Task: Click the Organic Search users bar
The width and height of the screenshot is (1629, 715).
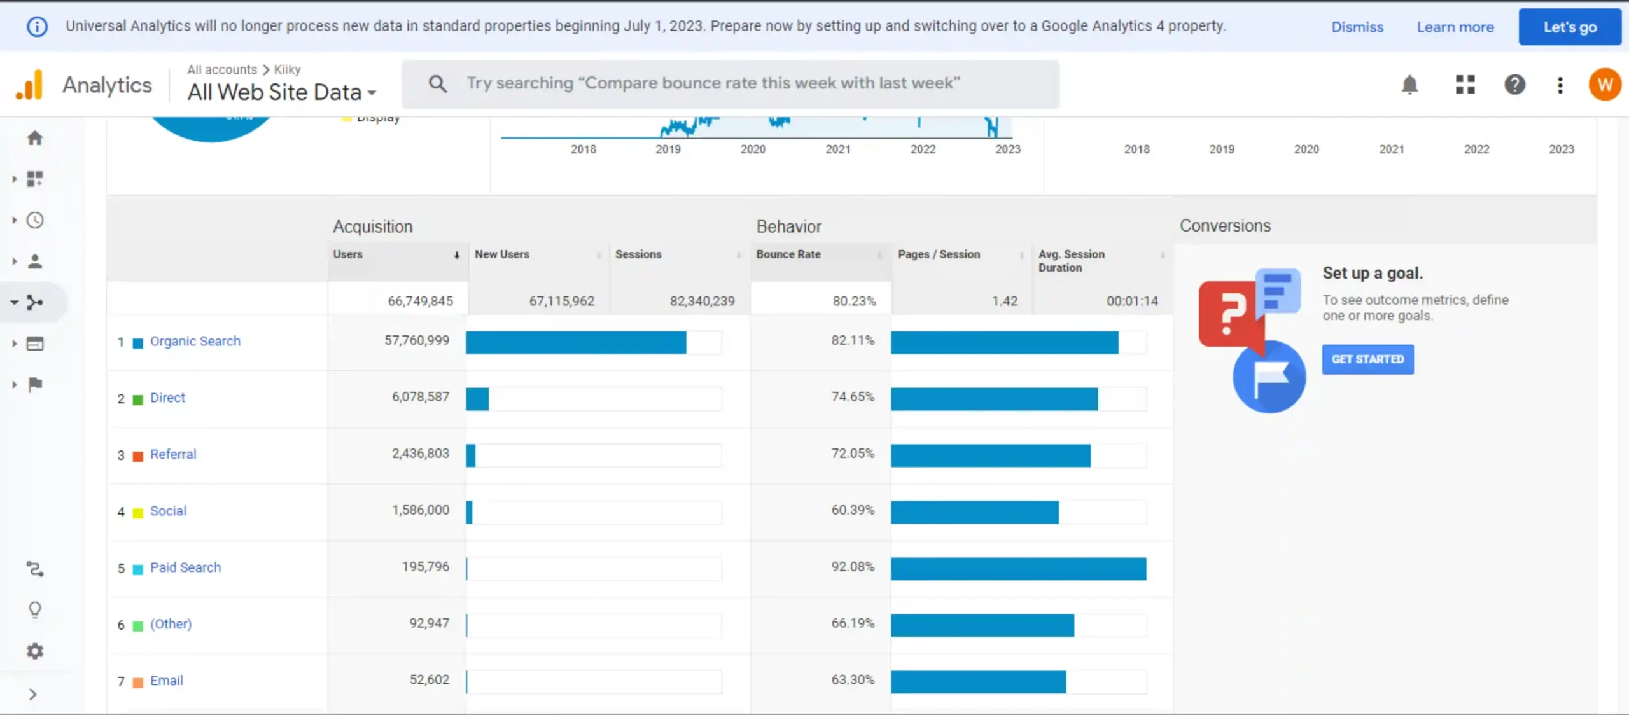Action: [576, 342]
